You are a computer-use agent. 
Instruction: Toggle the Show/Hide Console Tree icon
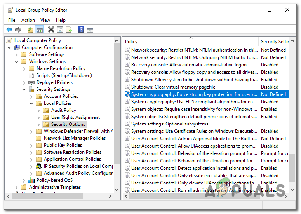click(x=40, y=30)
